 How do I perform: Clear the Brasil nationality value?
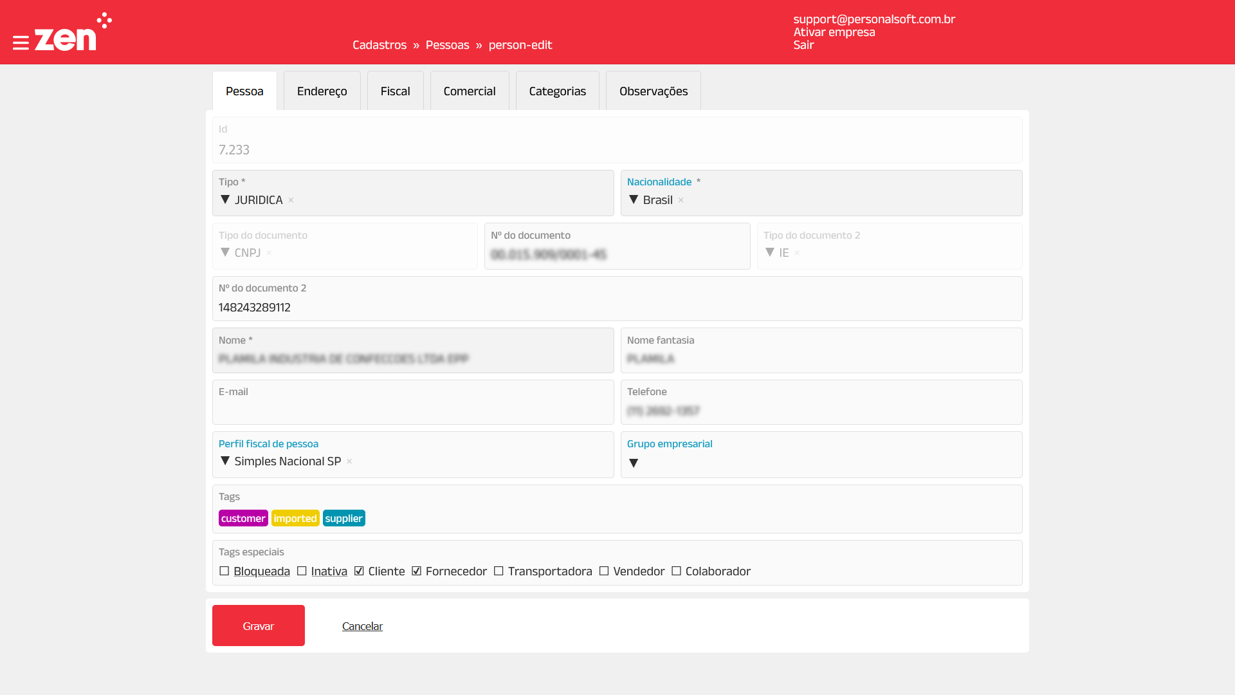[681, 200]
